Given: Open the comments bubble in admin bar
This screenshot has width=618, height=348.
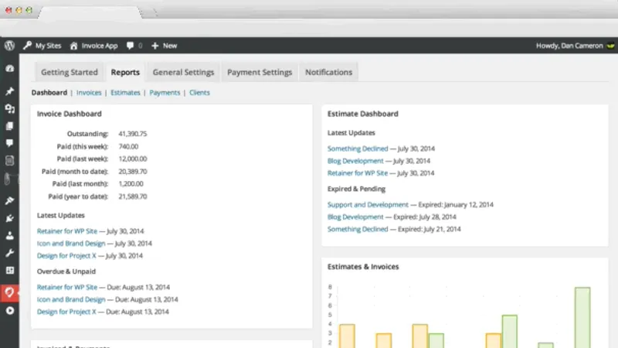Looking at the screenshot, I should tap(130, 46).
